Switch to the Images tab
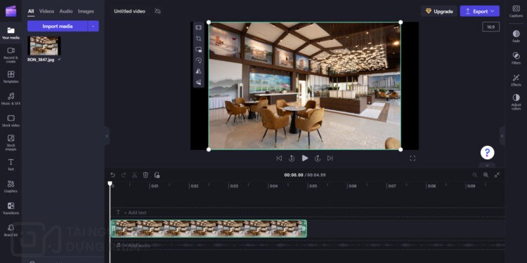Image resolution: width=527 pixels, height=263 pixels. tap(86, 11)
